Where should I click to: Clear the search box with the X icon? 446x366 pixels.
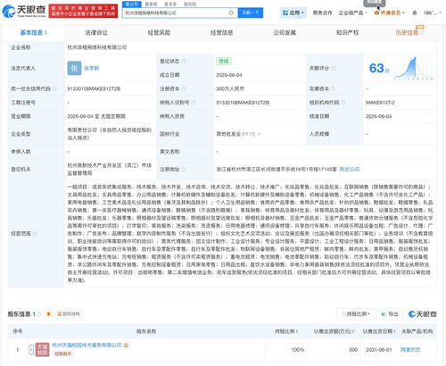pyautogui.click(x=231, y=12)
